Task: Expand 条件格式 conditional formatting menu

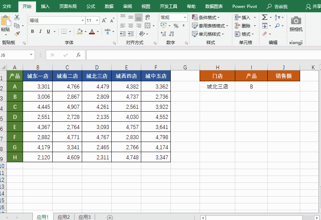Action: pyautogui.click(x=206, y=17)
